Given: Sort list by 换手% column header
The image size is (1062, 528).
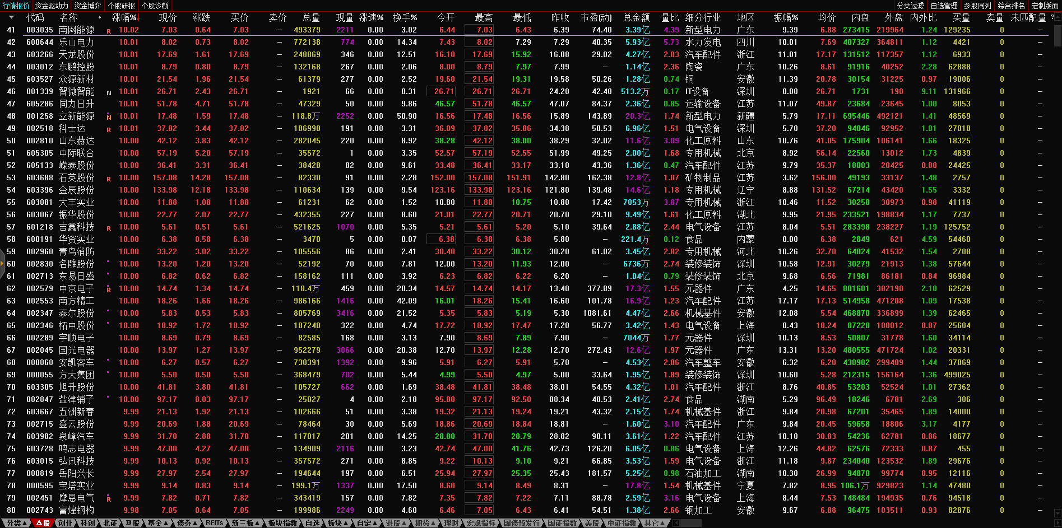Looking at the screenshot, I should click(405, 18).
